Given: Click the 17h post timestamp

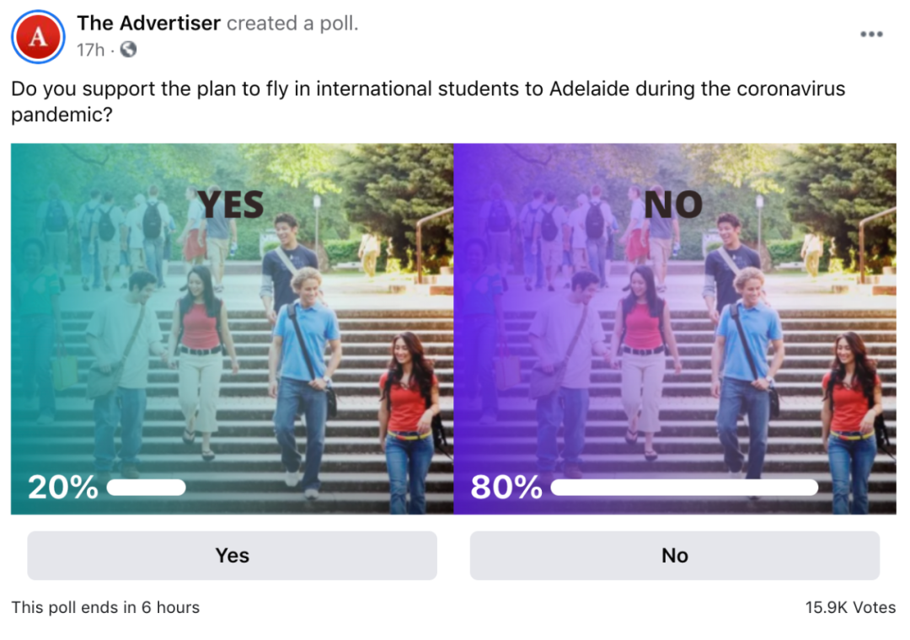Looking at the screenshot, I should pyautogui.click(x=90, y=50).
